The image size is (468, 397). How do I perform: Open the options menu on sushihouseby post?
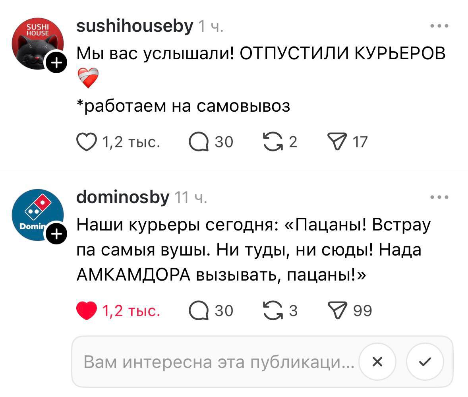click(x=439, y=26)
